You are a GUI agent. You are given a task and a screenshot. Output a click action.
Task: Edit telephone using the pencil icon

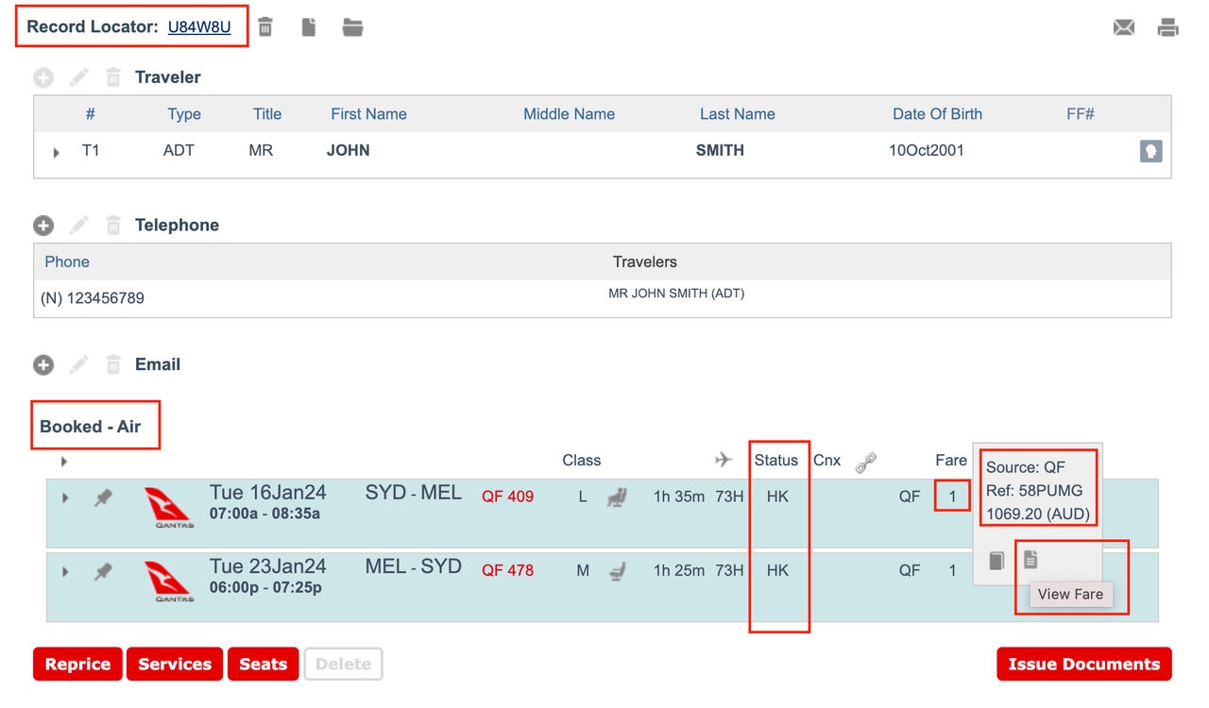coord(79,225)
